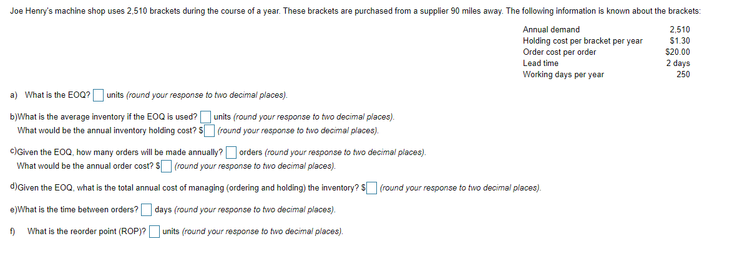Click the Working days per year label
The image size is (737, 254).
563,74
